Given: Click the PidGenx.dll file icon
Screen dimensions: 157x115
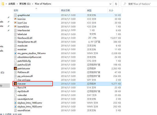Looking at the screenshot, I should pos(15,72).
